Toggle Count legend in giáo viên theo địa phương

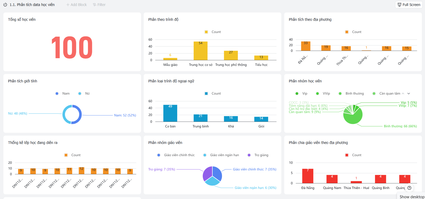(x=353, y=155)
